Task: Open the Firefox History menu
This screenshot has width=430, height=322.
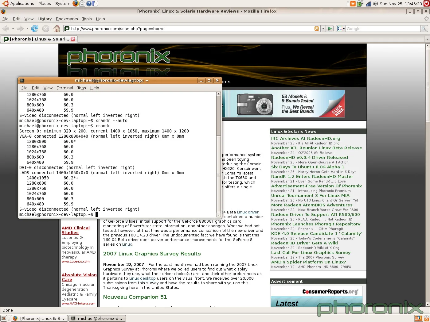Action: tap(45, 19)
